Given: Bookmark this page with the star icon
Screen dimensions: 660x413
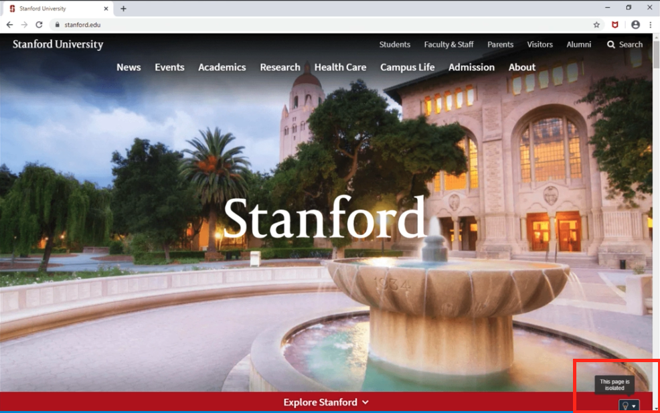Looking at the screenshot, I should (596, 25).
